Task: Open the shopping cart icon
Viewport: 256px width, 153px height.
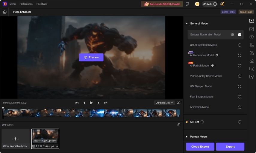Action: 197,4
